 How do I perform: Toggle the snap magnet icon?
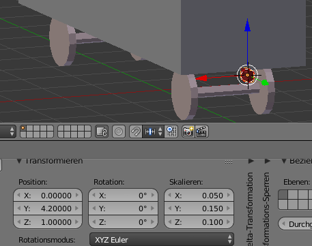(136, 132)
